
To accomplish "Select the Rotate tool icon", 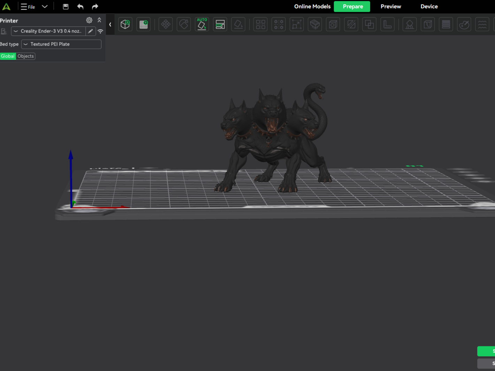I will coord(184,24).
